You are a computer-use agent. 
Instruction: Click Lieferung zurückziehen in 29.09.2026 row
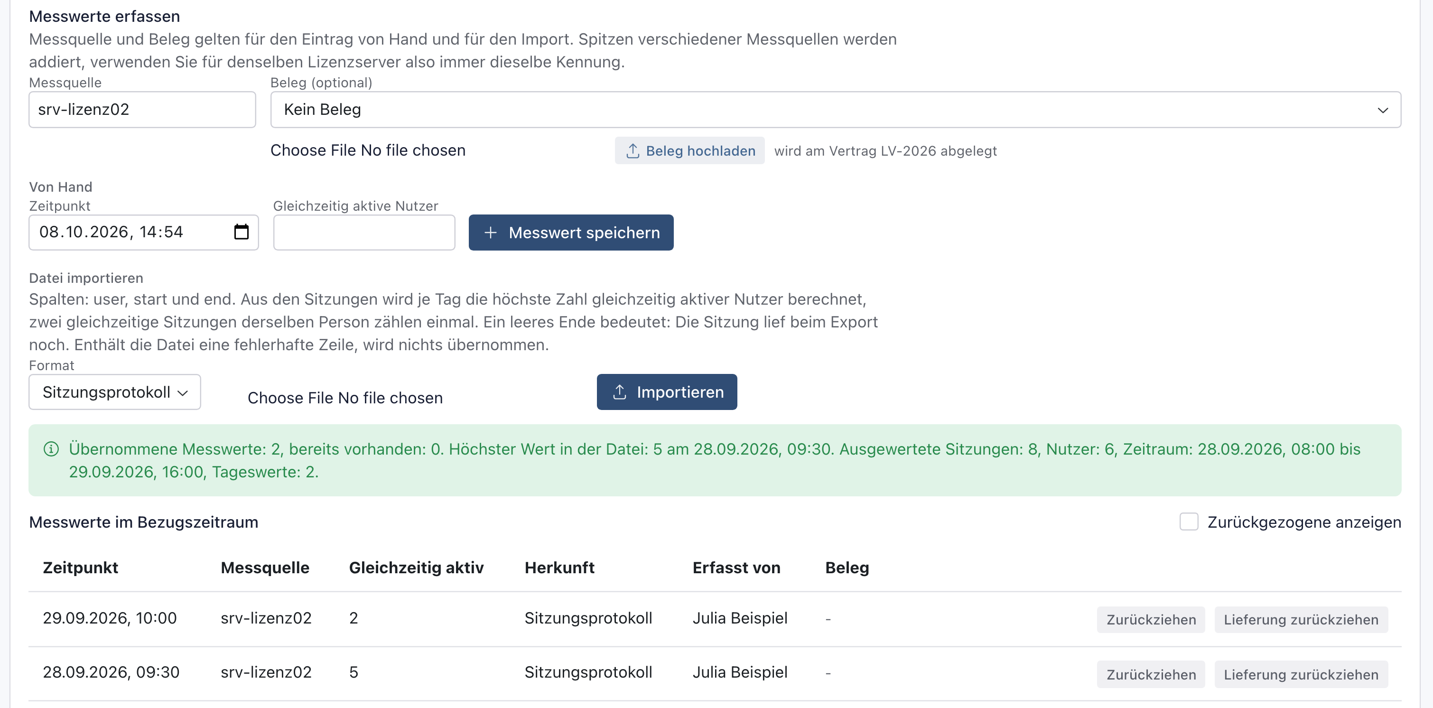pyautogui.click(x=1301, y=620)
